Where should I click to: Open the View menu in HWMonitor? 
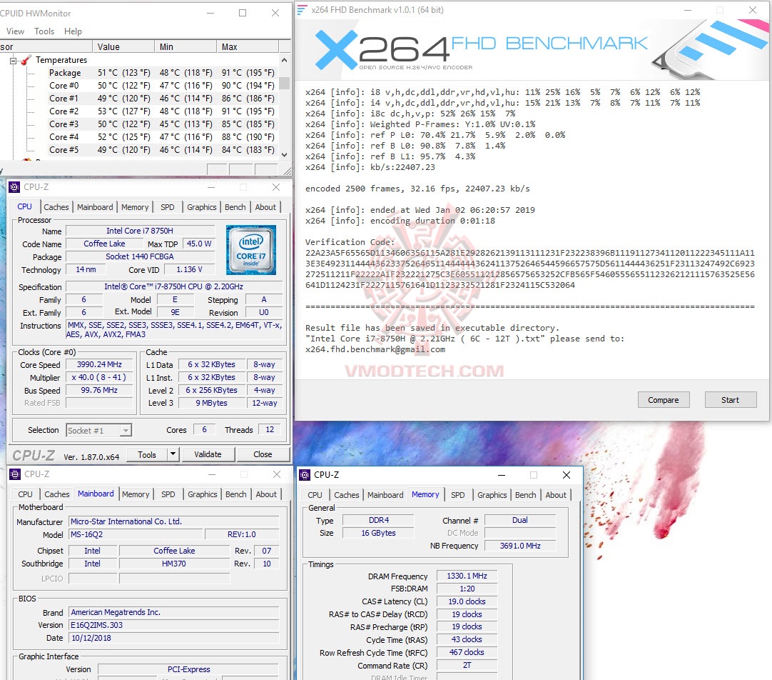click(15, 31)
